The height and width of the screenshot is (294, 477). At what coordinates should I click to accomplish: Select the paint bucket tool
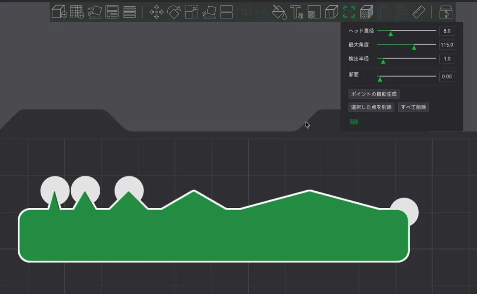[279, 12]
